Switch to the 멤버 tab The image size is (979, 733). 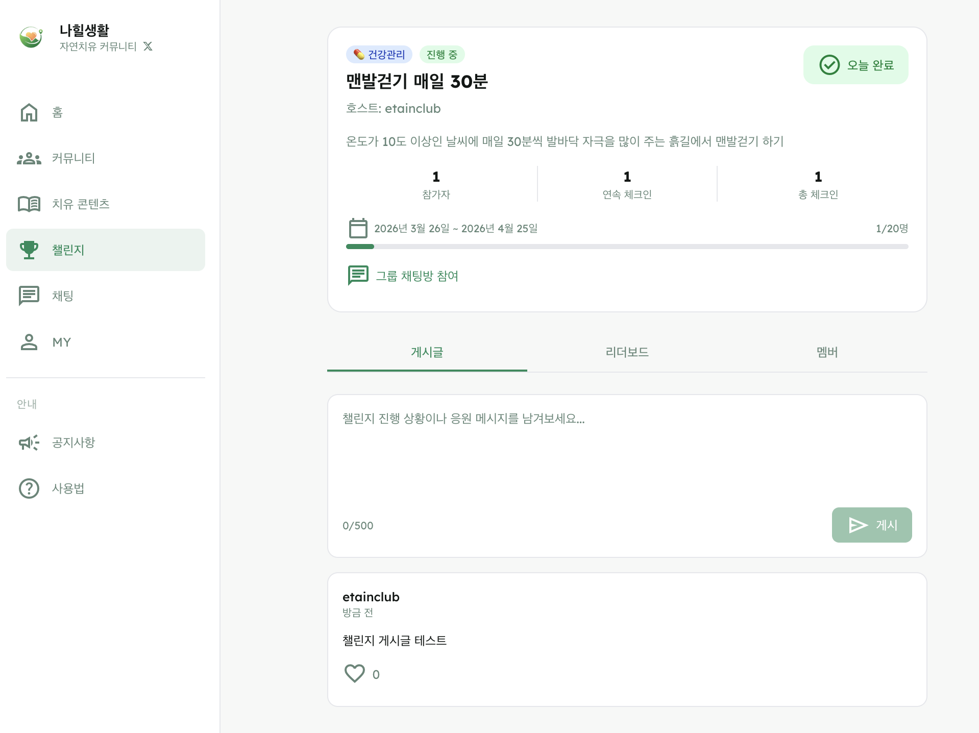[827, 352]
